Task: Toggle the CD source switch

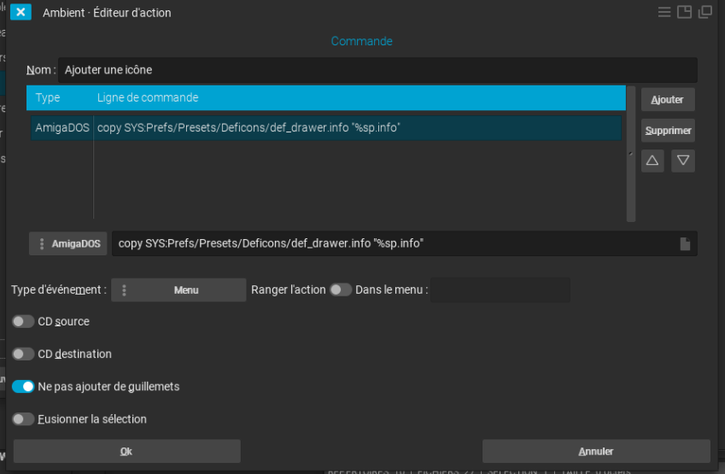Action: (x=24, y=322)
